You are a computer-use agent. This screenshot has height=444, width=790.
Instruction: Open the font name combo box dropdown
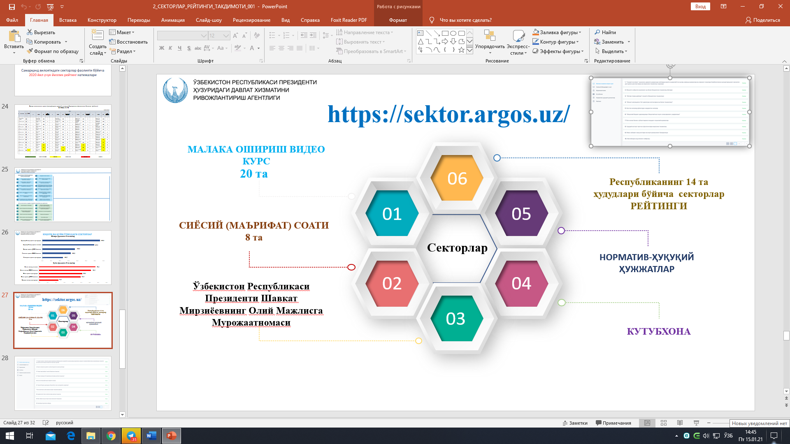pyautogui.click(x=204, y=36)
